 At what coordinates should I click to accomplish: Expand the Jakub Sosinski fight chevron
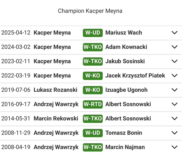pyautogui.click(x=175, y=61)
